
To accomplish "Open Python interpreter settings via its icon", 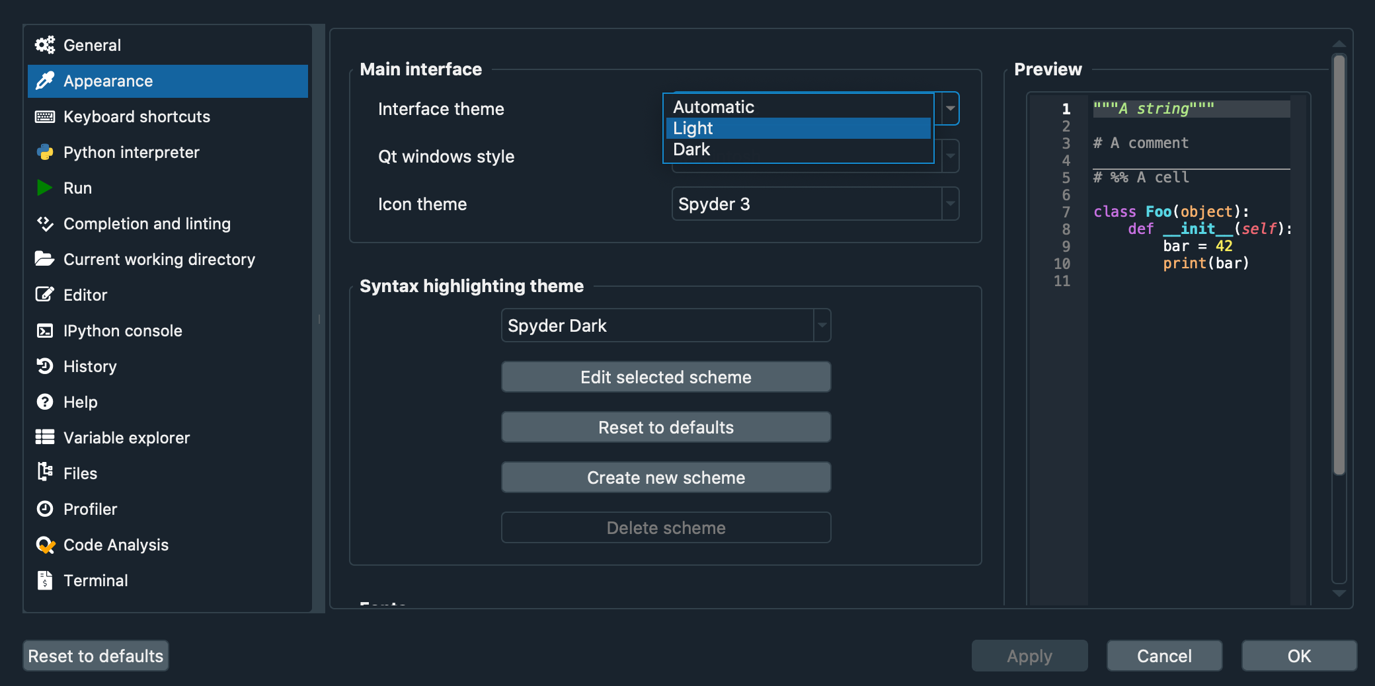I will [44, 152].
